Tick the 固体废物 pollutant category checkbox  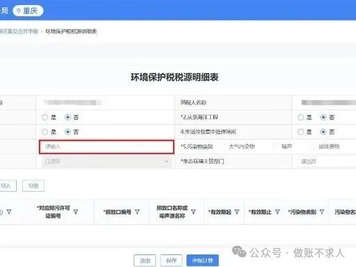point(313,146)
